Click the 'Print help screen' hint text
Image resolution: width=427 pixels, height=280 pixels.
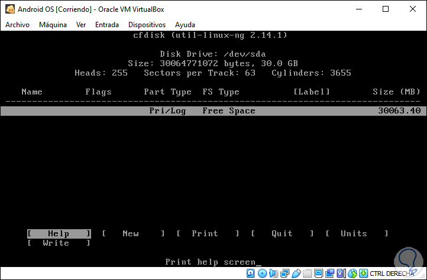pos(211,262)
